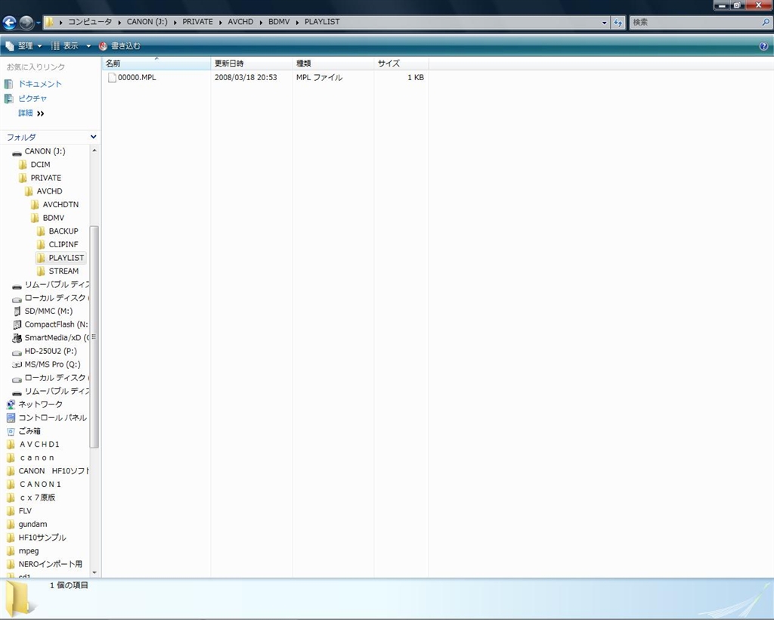This screenshot has width=774, height=620.
Task: Sort by the 更新日時 column header
Action: (252, 64)
